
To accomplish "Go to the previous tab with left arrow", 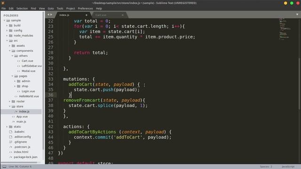I will [48, 15].
